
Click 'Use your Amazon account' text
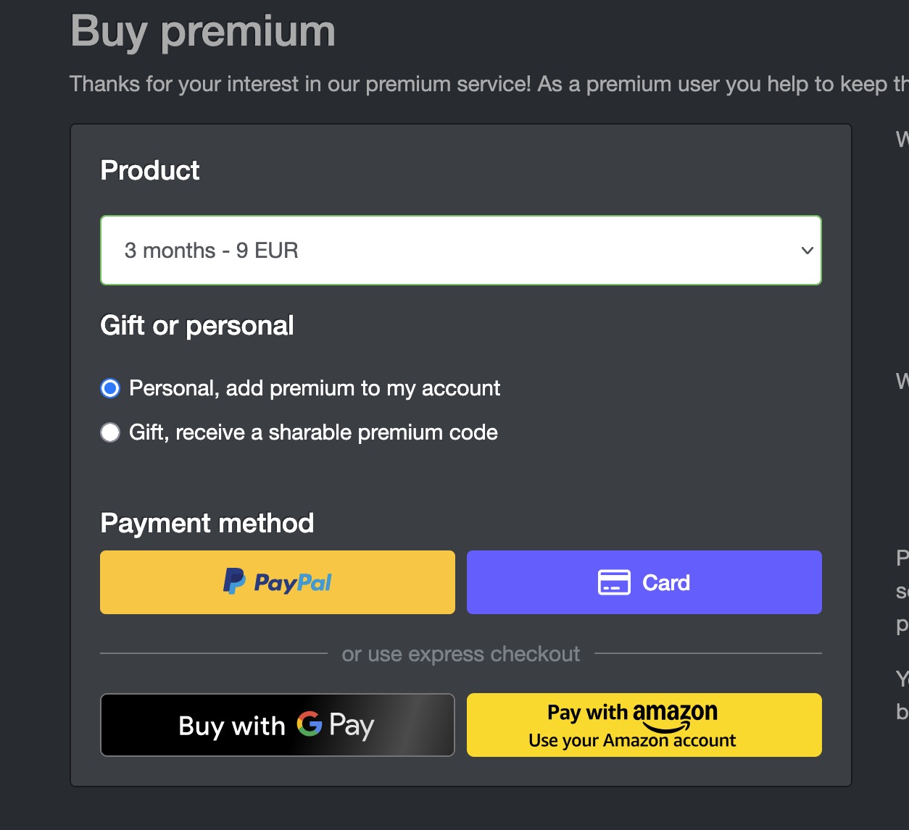pos(632,741)
